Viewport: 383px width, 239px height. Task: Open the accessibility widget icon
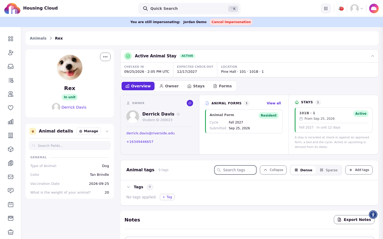pos(373,215)
